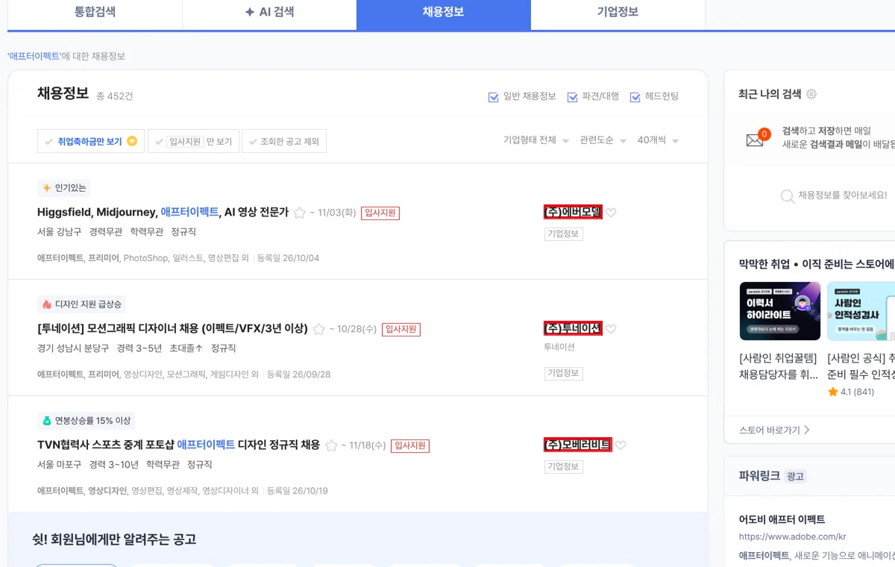Image resolution: width=895 pixels, height=567 pixels.
Task: Enable 취업축하금만 보기 filter
Action: pos(91,141)
